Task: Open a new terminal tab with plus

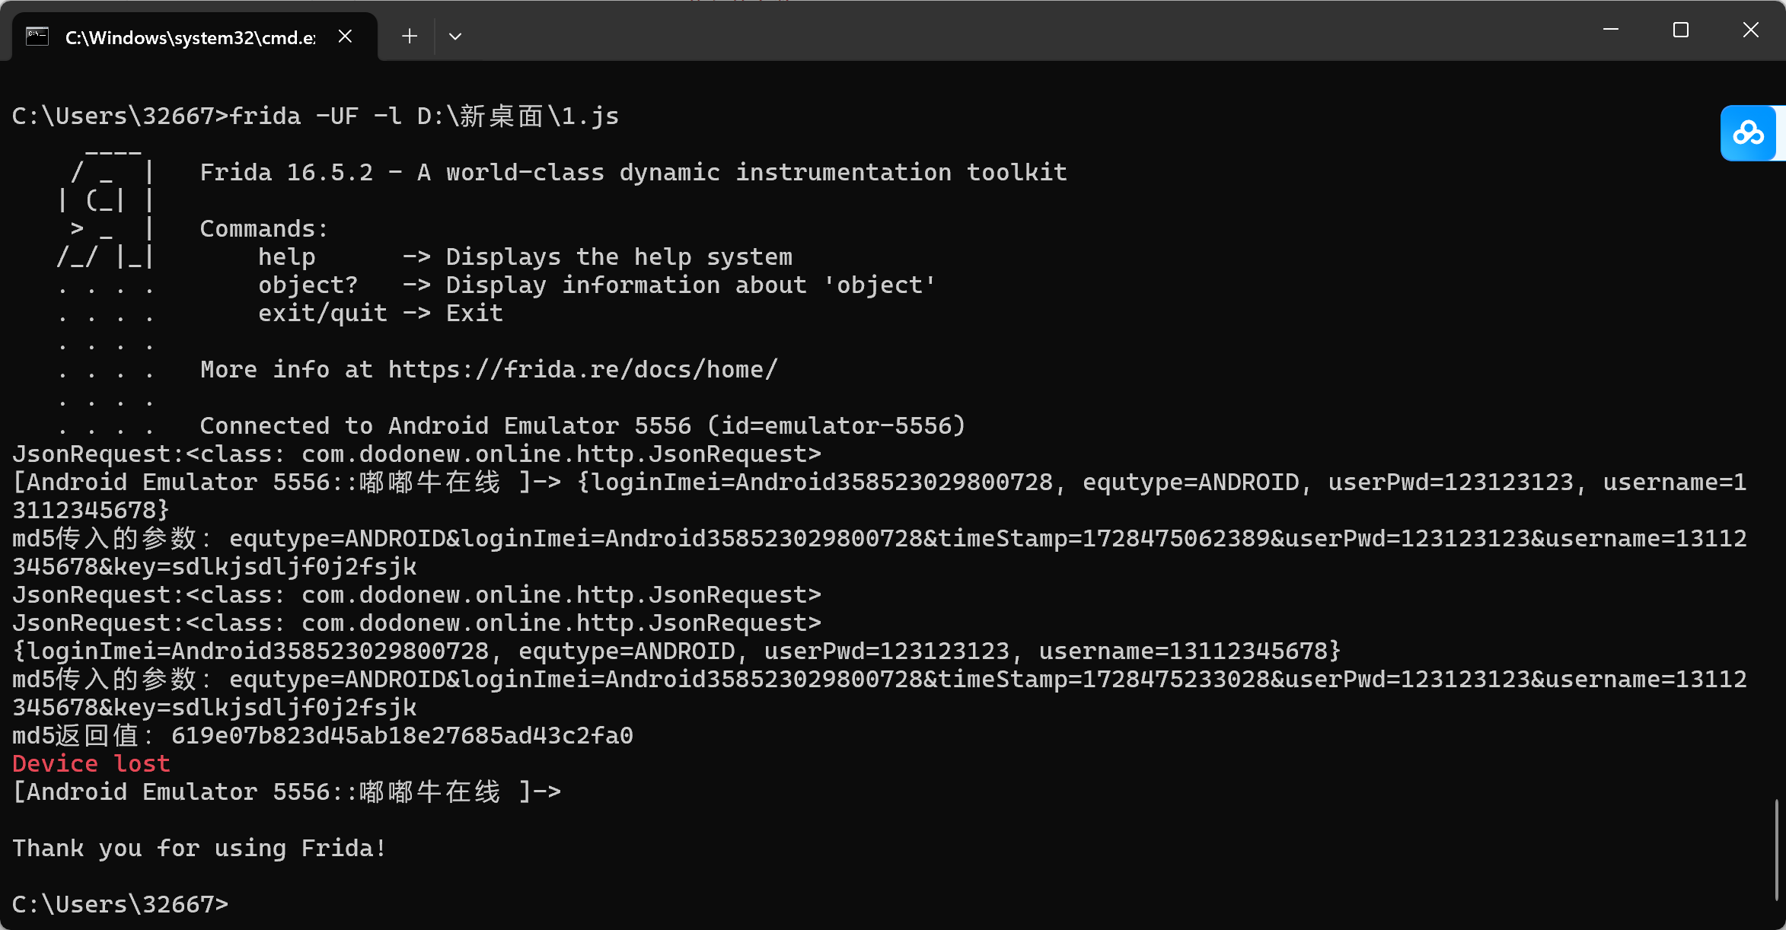Action: (410, 37)
